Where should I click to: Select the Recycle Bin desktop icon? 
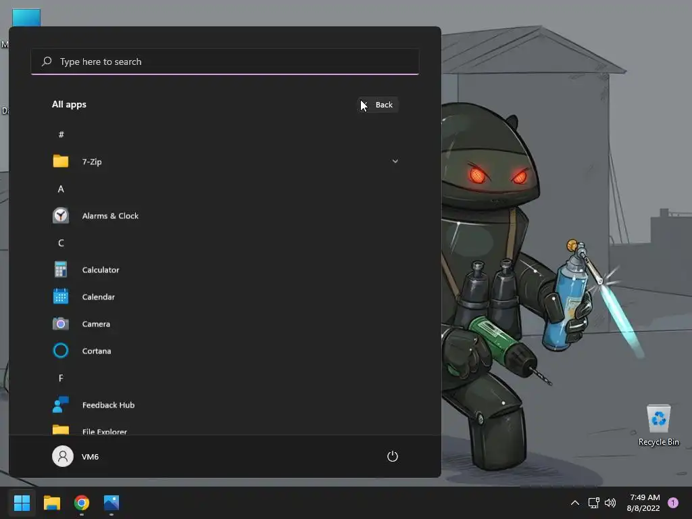tap(658, 425)
